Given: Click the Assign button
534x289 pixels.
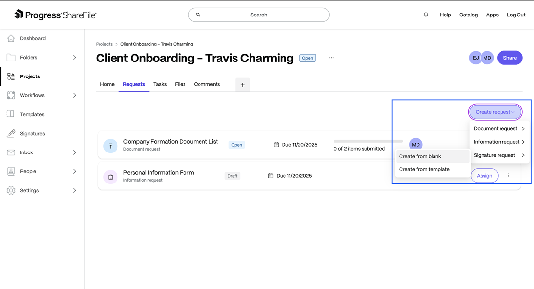Looking at the screenshot, I should click(484, 176).
